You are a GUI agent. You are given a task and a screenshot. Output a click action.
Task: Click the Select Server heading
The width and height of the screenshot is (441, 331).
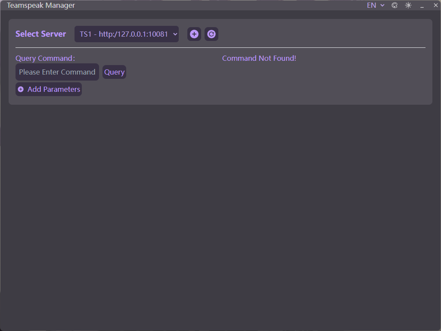coord(41,34)
